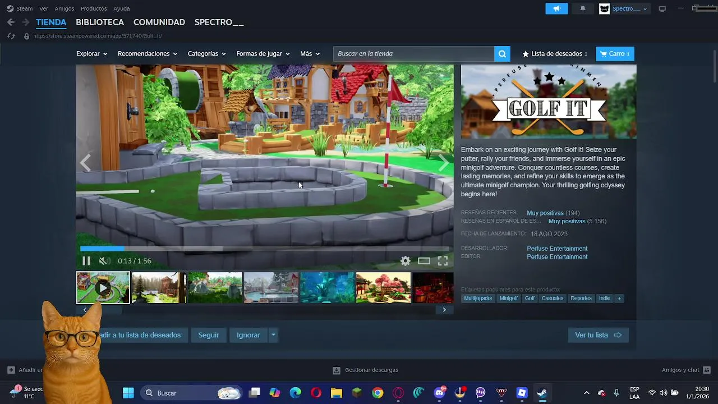Image resolution: width=718 pixels, height=404 pixels.
Task: Seek in the video progress bar
Action: [265, 249]
